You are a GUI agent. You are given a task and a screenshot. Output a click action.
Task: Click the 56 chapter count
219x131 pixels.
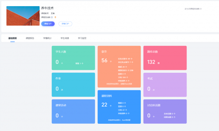104,60
